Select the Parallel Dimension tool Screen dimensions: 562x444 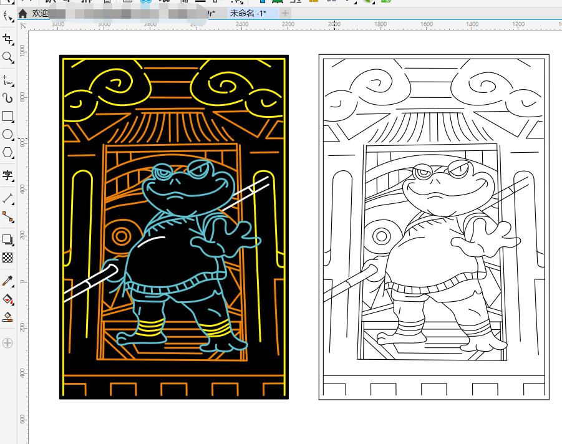(7, 198)
